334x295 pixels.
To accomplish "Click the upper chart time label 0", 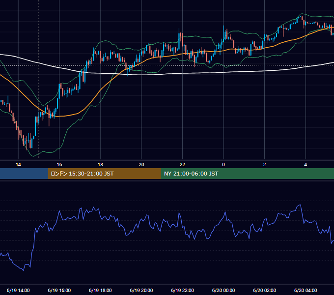I will point(223,165).
